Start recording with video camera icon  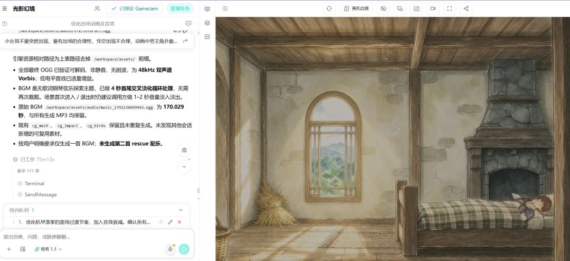coord(433,8)
